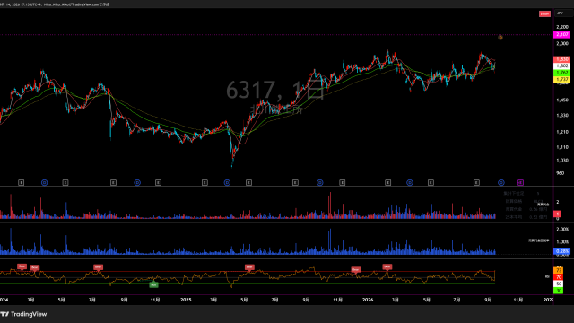
Task: Select the yellow 1,737 moving-average label
Action: pos(561,80)
